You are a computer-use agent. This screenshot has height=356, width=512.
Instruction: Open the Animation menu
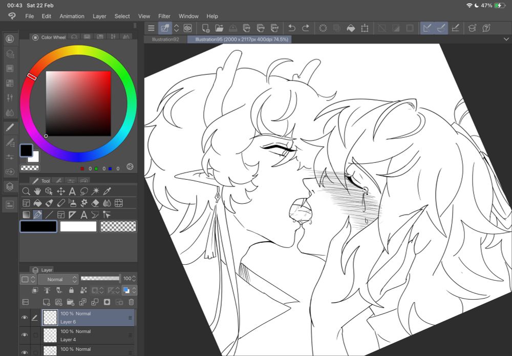tap(72, 16)
